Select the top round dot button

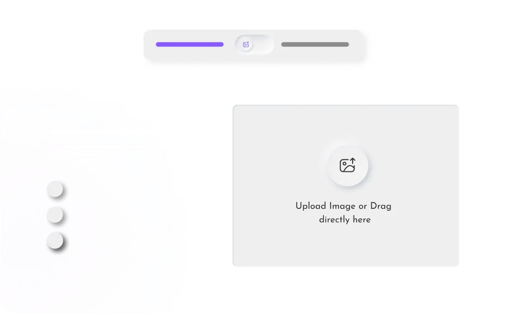pos(55,189)
